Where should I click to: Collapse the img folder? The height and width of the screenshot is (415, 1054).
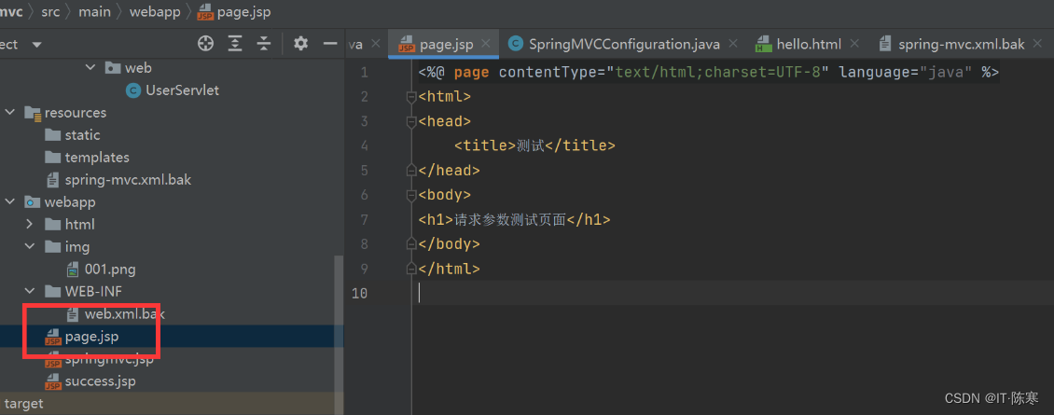point(30,247)
